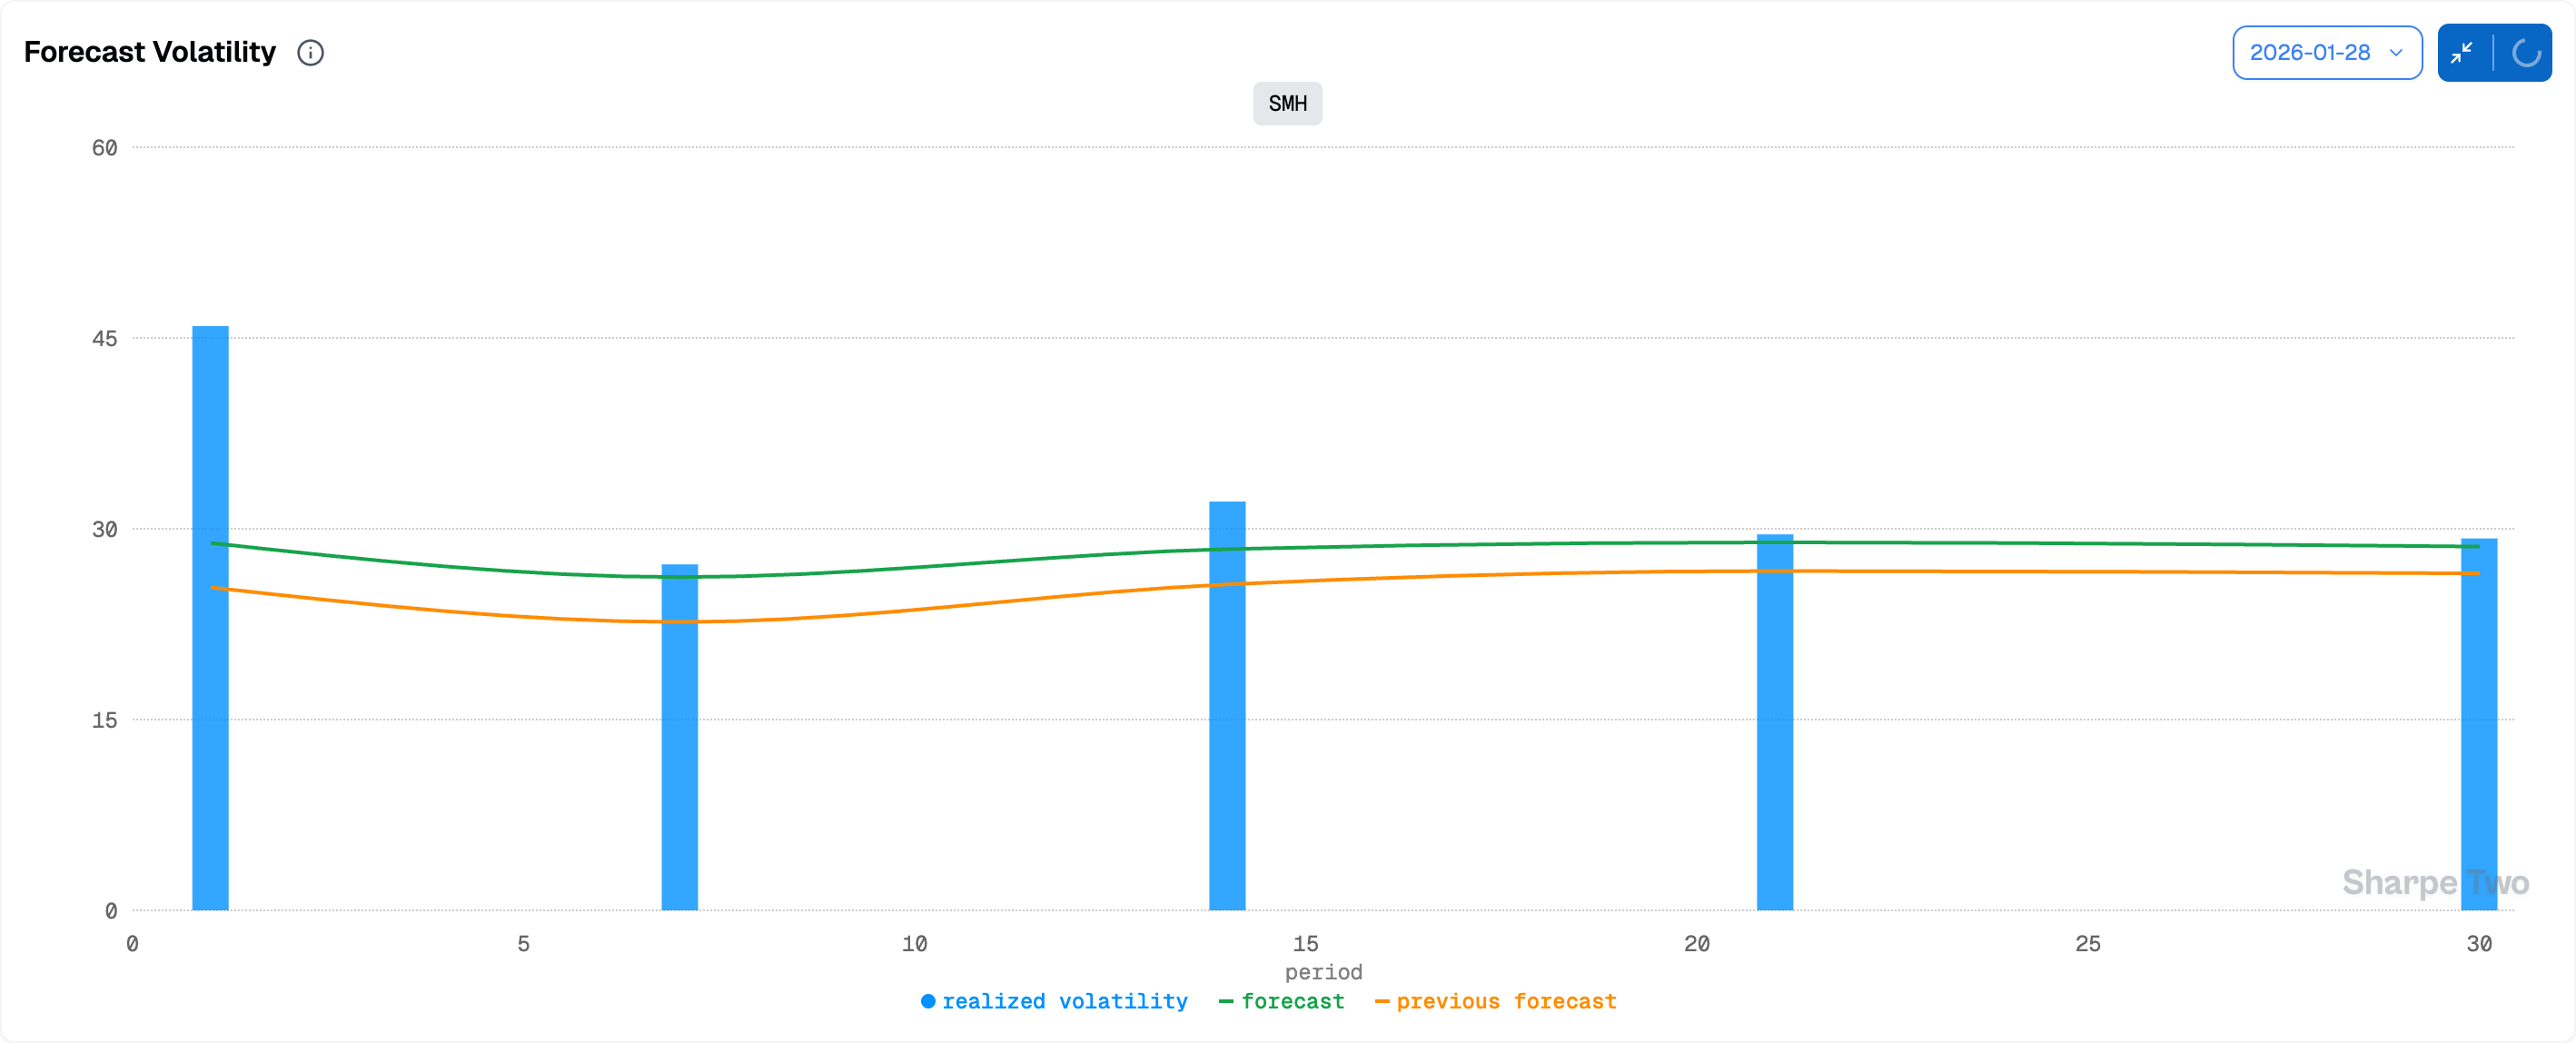The image size is (2576, 1043).
Task: Click the Sharpe Two watermark
Action: [x=2435, y=882]
